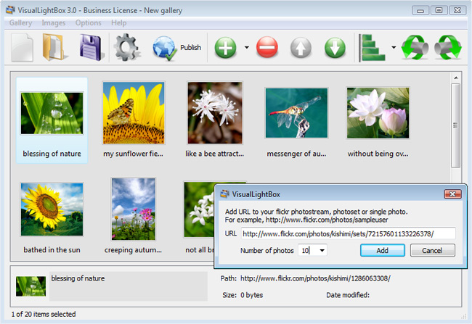Viewport: 472px width, 324px height.
Task: Remove the selected image with the red minus icon
Action: pos(266,49)
